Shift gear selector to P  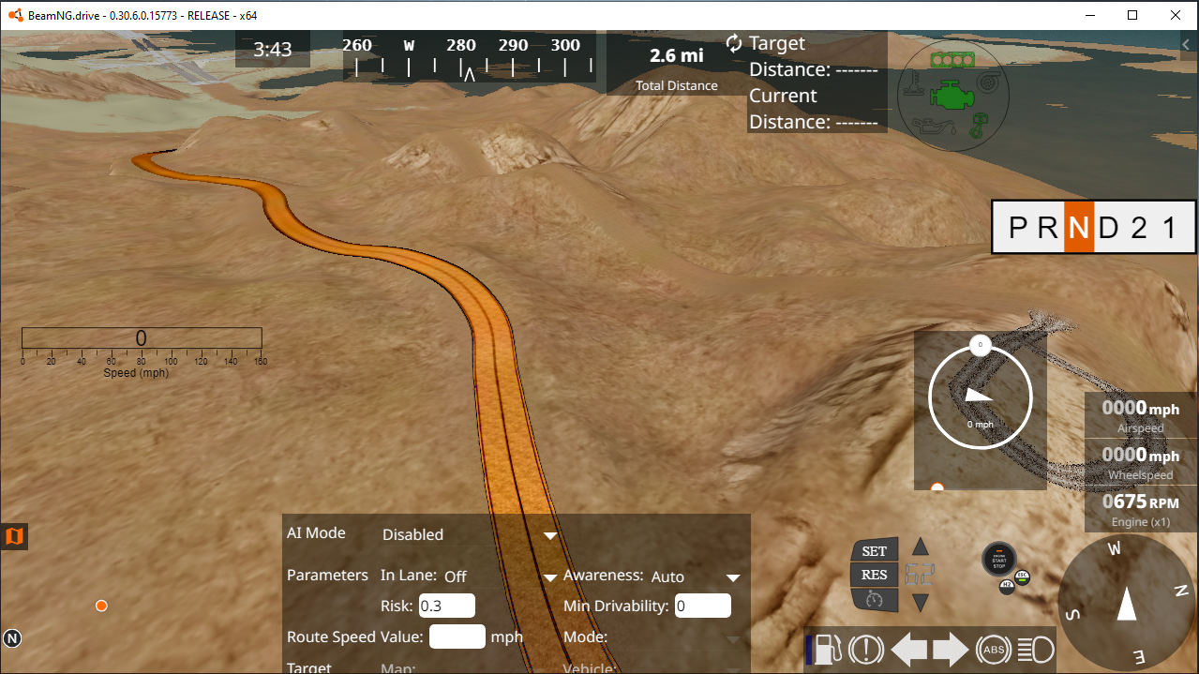[x=1018, y=228]
